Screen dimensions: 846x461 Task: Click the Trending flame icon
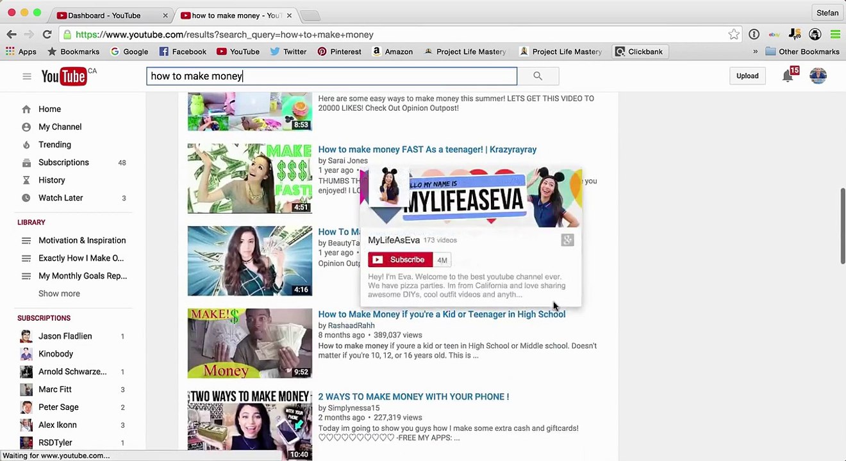[x=26, y=145]
